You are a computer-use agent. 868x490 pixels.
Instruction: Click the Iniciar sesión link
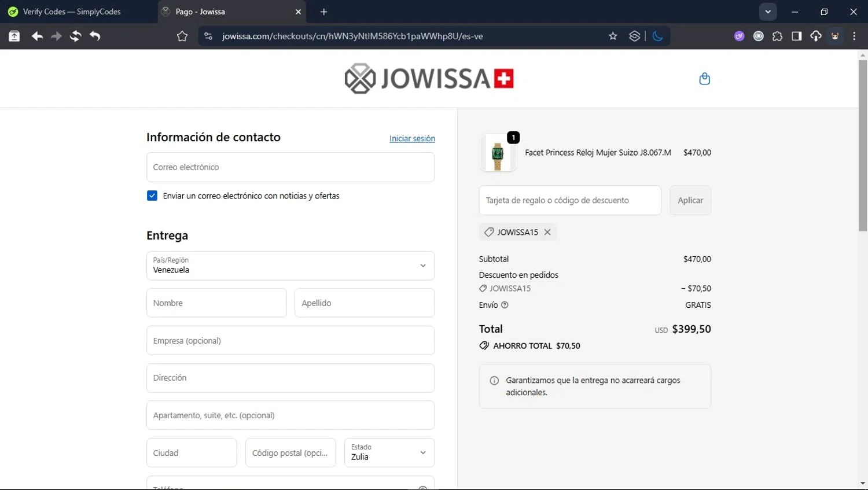point(412,138)
